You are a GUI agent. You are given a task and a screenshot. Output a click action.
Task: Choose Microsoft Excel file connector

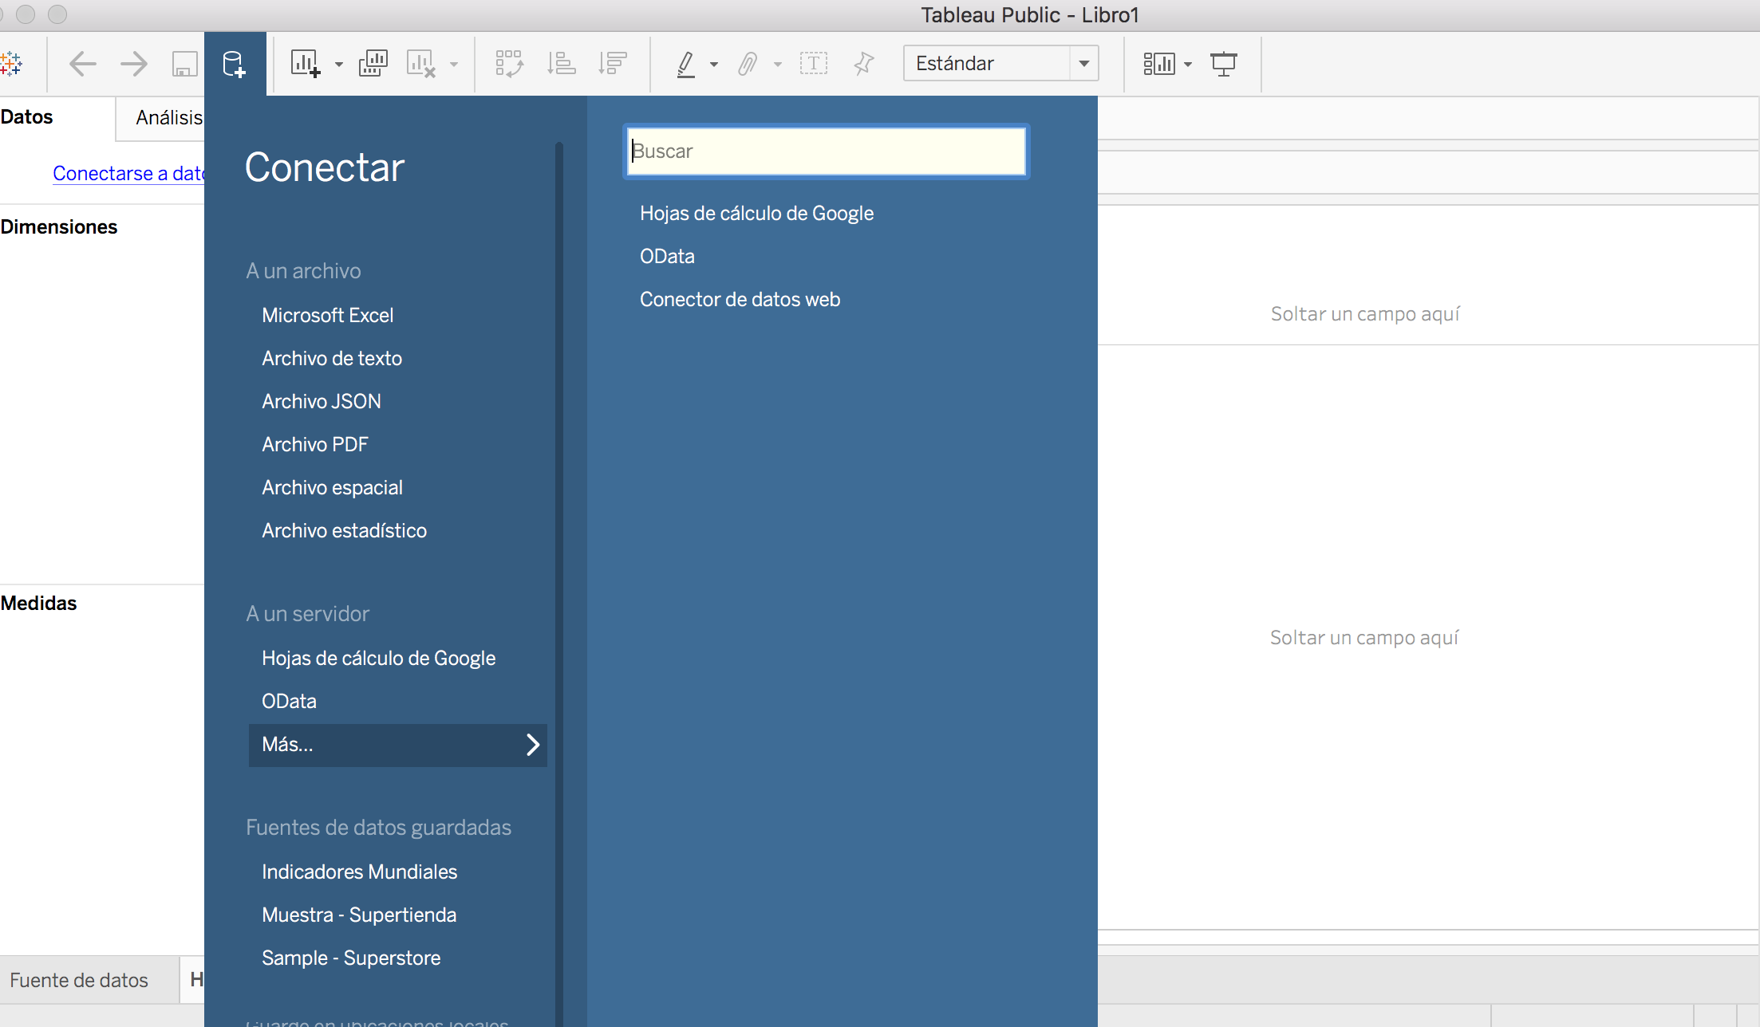pos(327,315)
